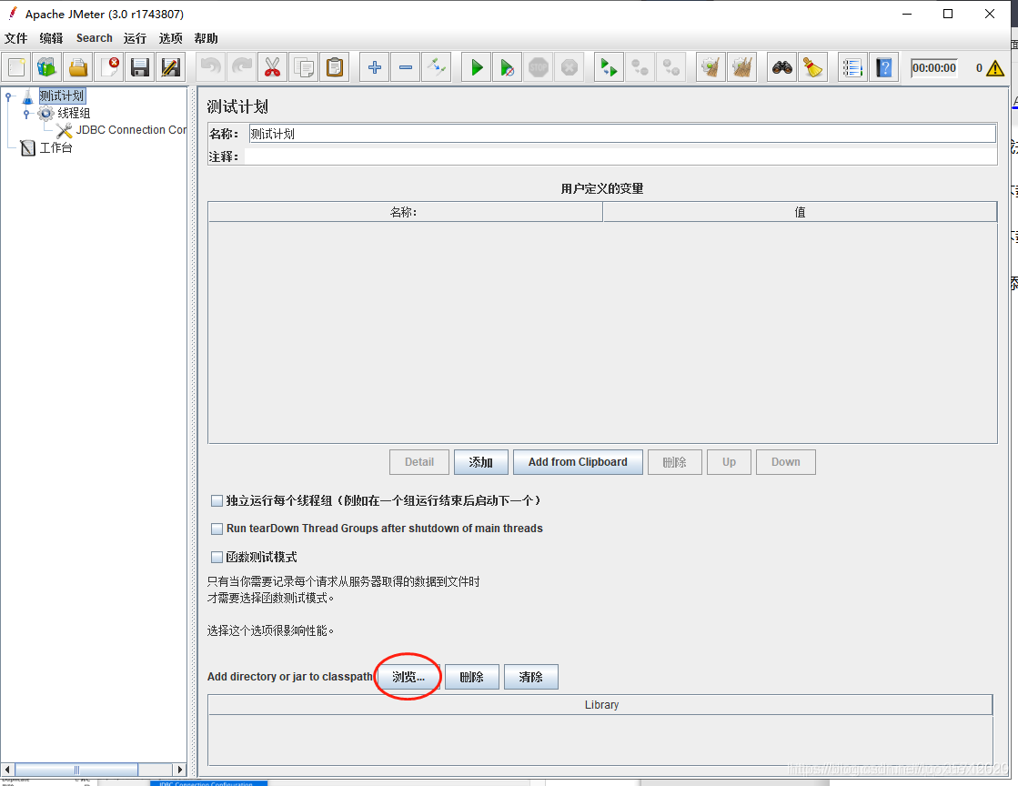
Task: Enable 独立运行每个线程组 checkbox
Action: pos(217,501)
